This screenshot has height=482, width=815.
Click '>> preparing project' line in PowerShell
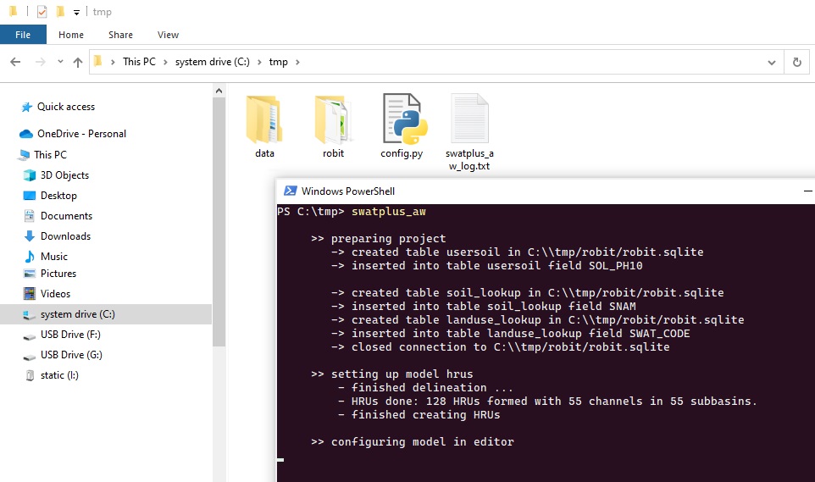click(379, 239)
